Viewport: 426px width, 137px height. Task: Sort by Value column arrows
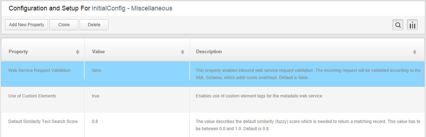[183, 52]
